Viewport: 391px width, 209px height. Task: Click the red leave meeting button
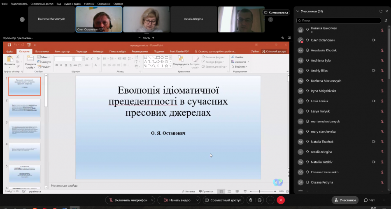[x=281, y=200]
